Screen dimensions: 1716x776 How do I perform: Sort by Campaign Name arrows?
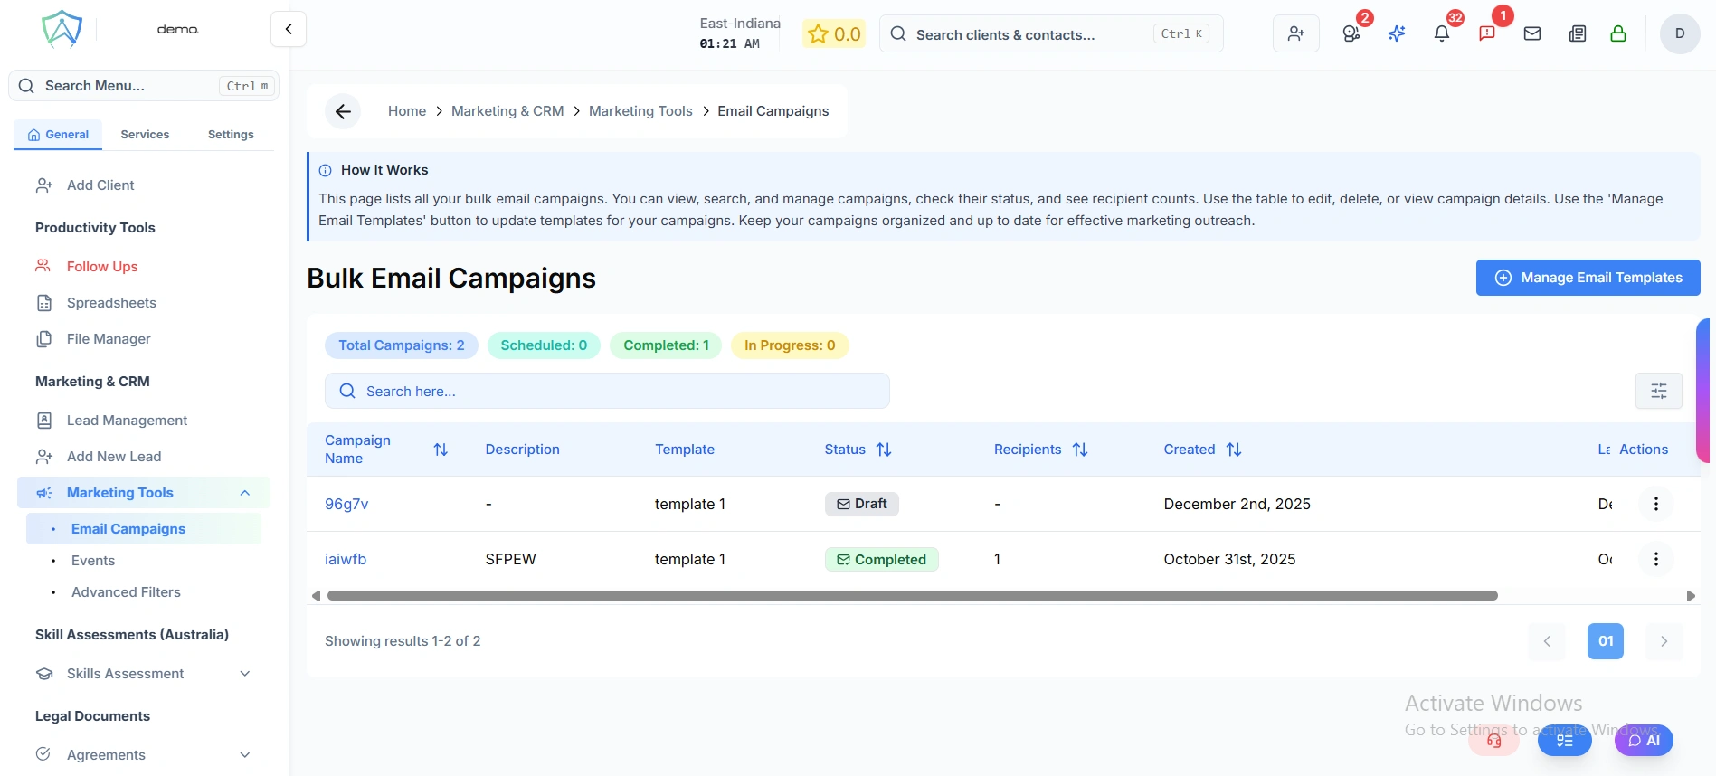tap(441, 450)
